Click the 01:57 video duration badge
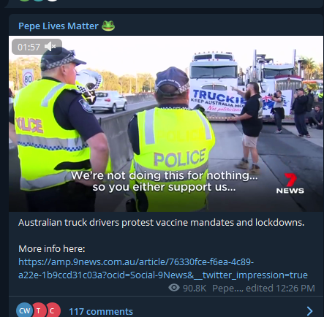The width and height of the screenshot is (324, 317). 37,47
